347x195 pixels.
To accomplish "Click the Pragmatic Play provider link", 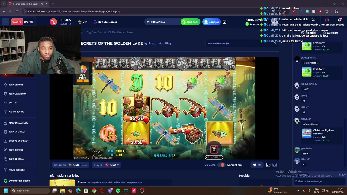I will (160, 43).
